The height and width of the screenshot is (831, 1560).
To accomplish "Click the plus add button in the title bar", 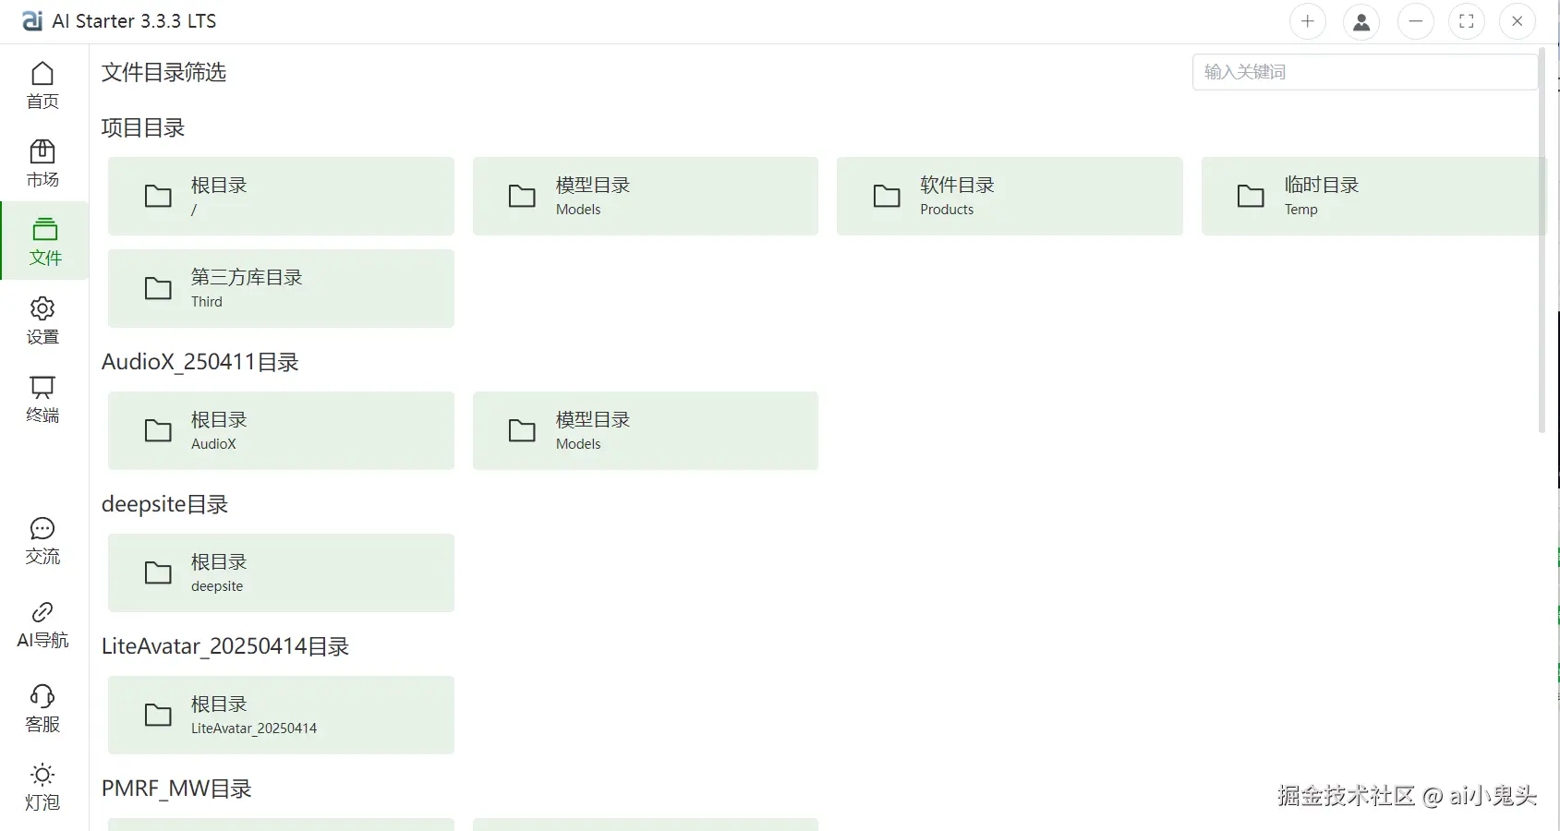I will (1307, 21).
